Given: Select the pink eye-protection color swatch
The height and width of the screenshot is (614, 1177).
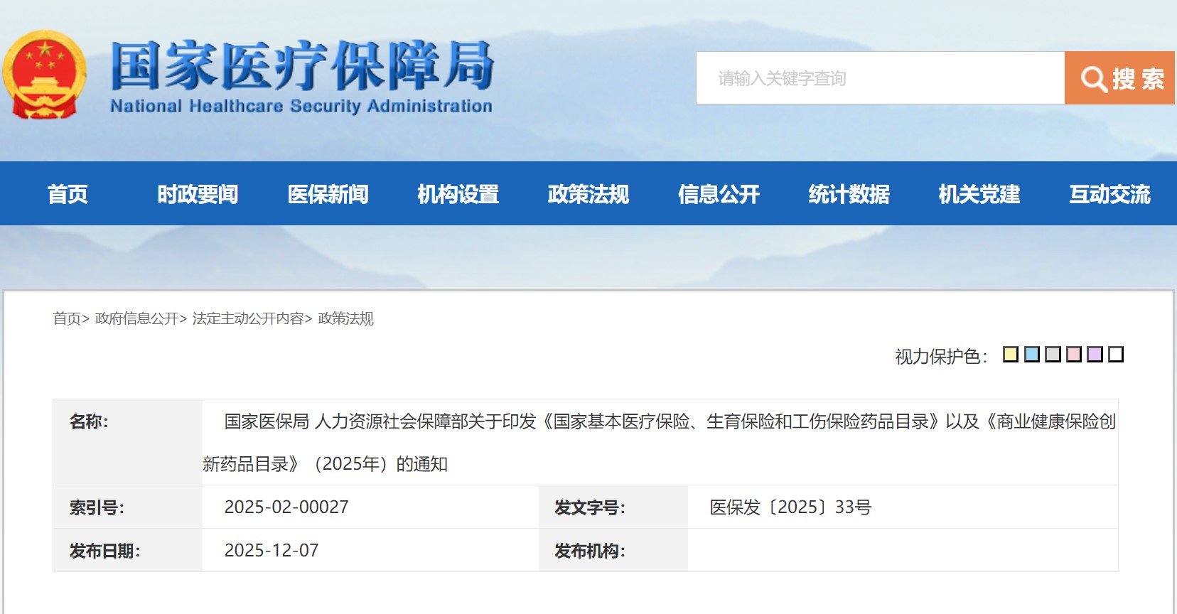Looking at the screenshot, I should point(1073,354).
